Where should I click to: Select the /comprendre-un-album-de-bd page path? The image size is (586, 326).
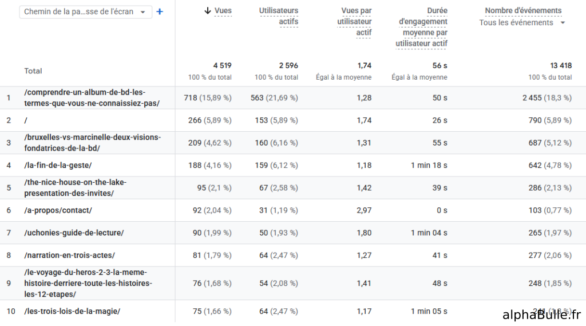[92, 98]
